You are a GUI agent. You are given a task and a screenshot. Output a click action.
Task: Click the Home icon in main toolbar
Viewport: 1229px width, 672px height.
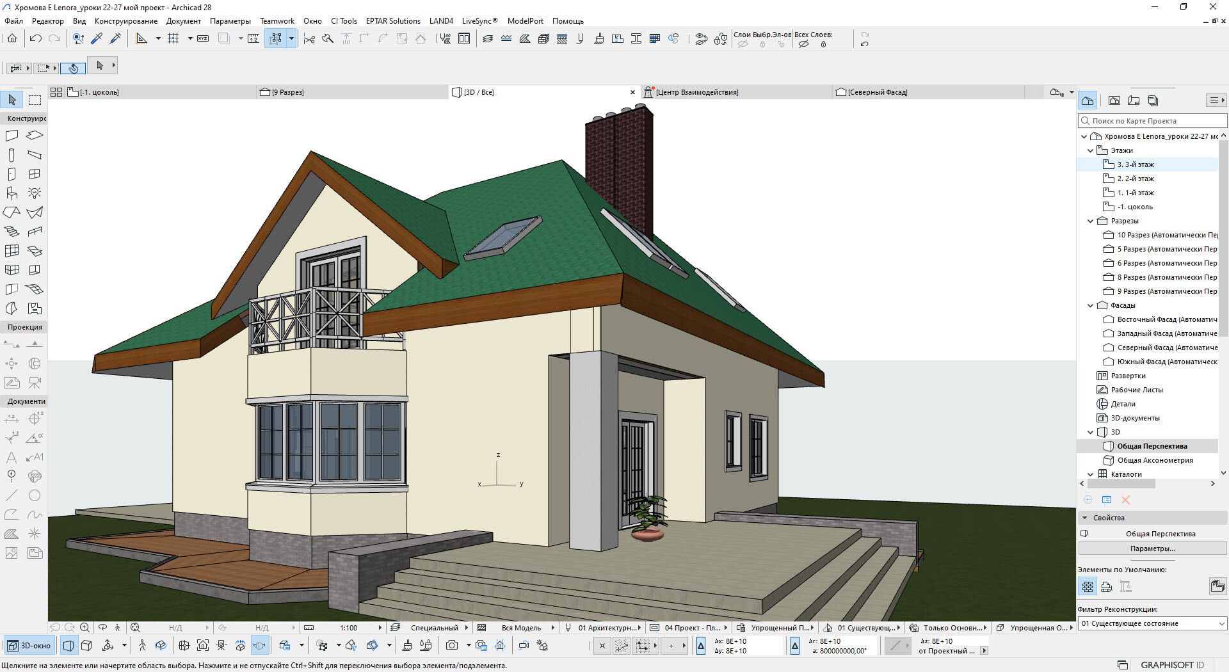point(12,38)
